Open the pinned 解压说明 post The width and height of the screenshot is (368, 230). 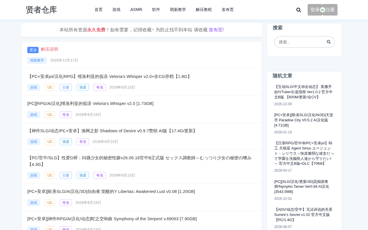click(49, 49)
